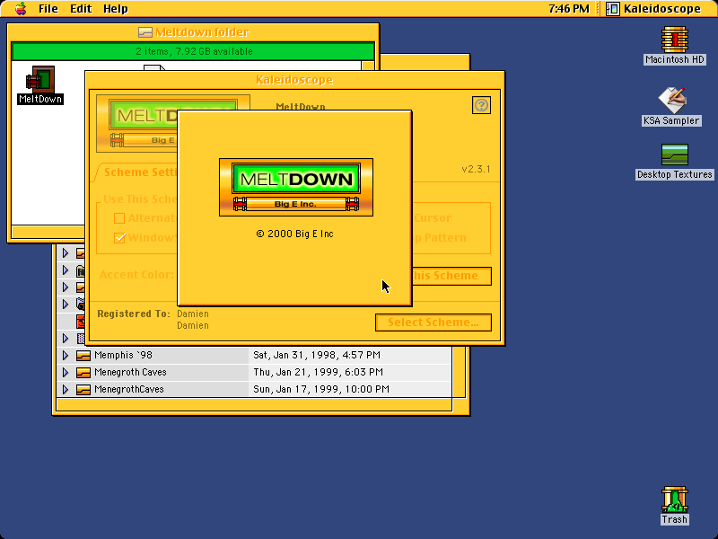Screen dimensions: 718x539
Task: Select the 'Memphis `98' list row name
Action: [123, 355]
